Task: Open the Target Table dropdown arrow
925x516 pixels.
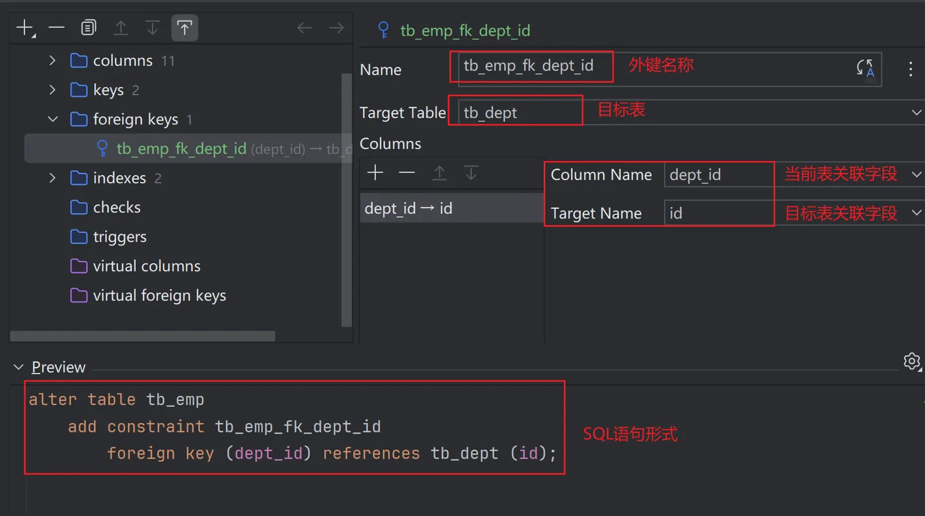Action: point(916,113)
